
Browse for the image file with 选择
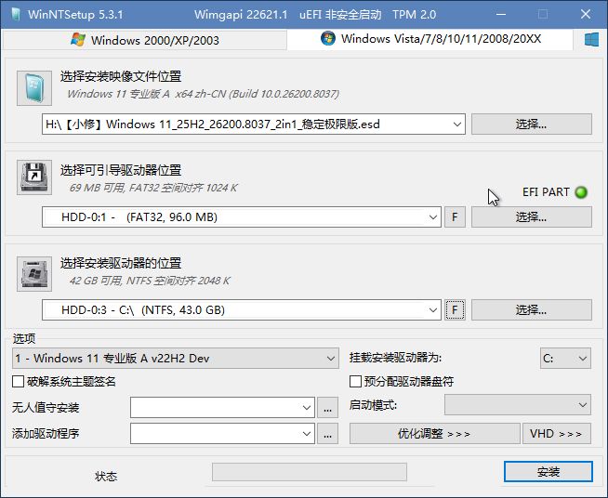click(532, 124)
